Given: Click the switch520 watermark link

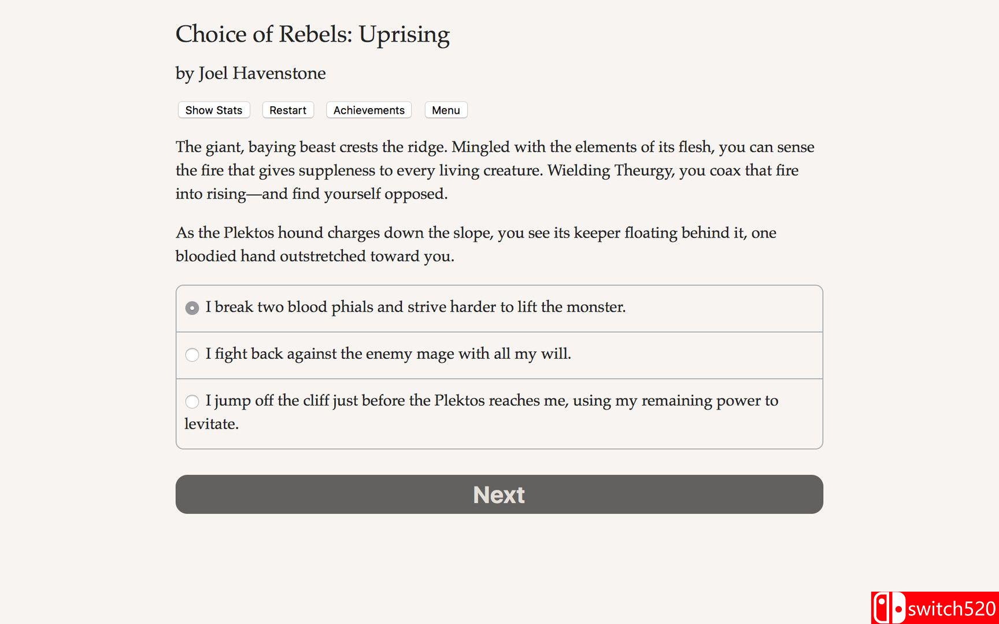Looking at the screenshot, I should [x=942, y=607].
